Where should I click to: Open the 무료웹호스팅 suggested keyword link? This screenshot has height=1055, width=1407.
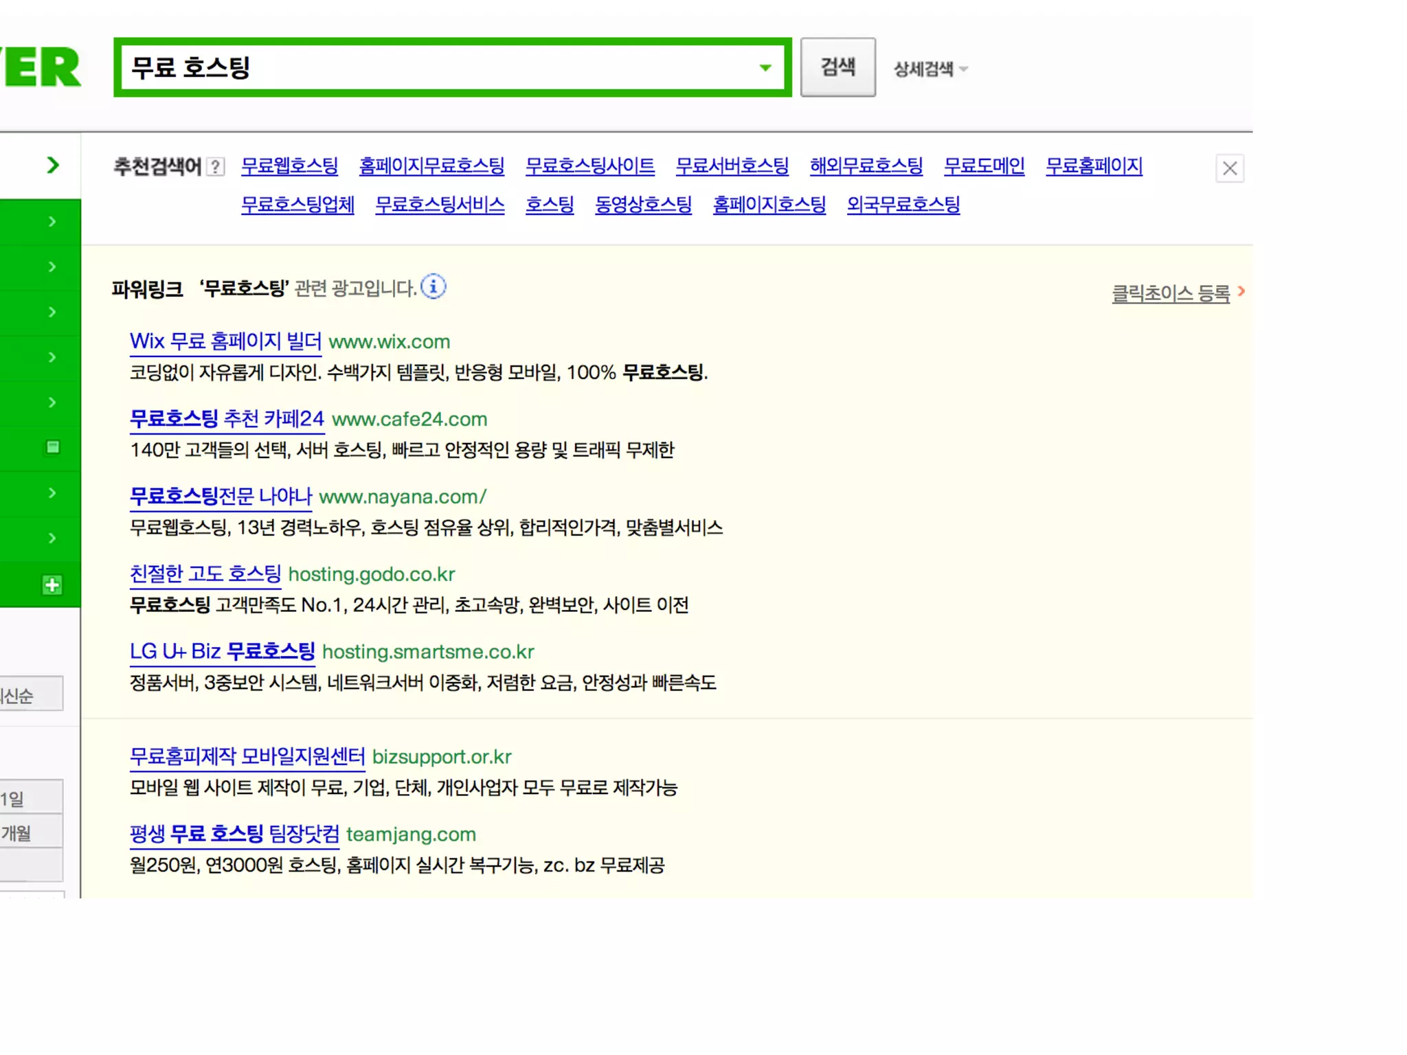289,166
